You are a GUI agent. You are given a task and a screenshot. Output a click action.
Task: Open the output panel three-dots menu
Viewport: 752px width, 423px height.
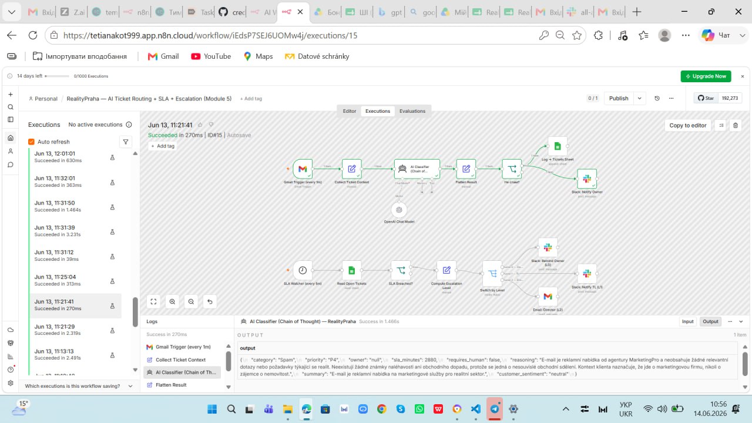(730, 321)
